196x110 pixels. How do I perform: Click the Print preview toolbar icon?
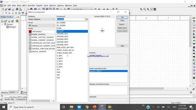pos(20,9)
